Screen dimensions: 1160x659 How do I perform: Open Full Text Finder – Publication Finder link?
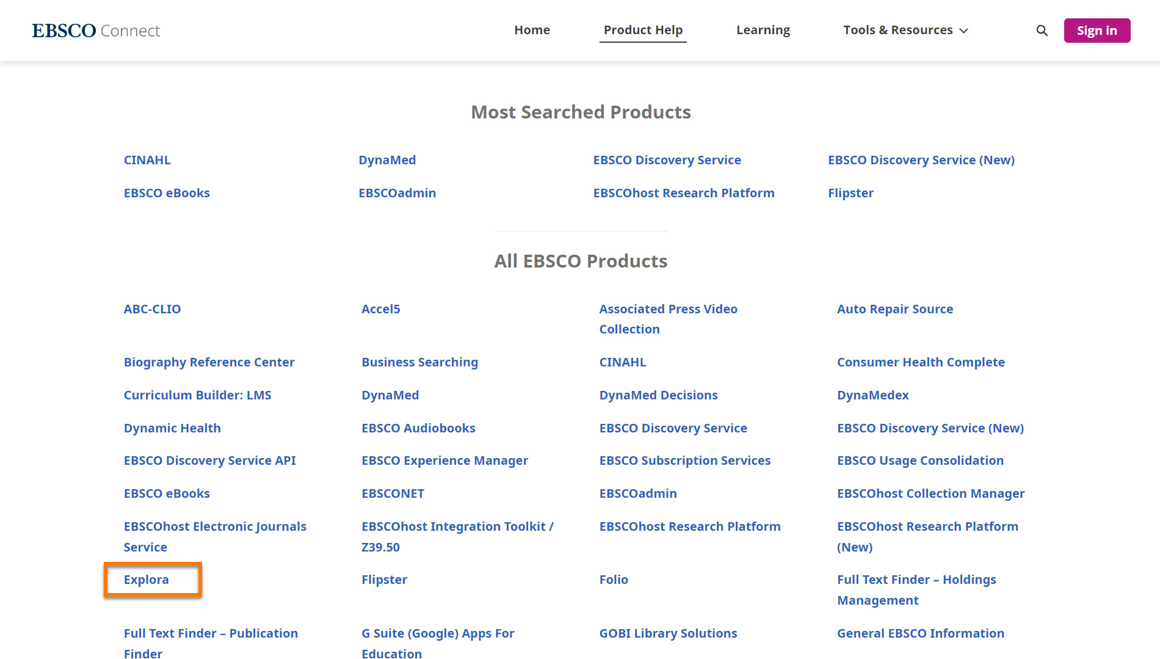[x=211, y=643]
